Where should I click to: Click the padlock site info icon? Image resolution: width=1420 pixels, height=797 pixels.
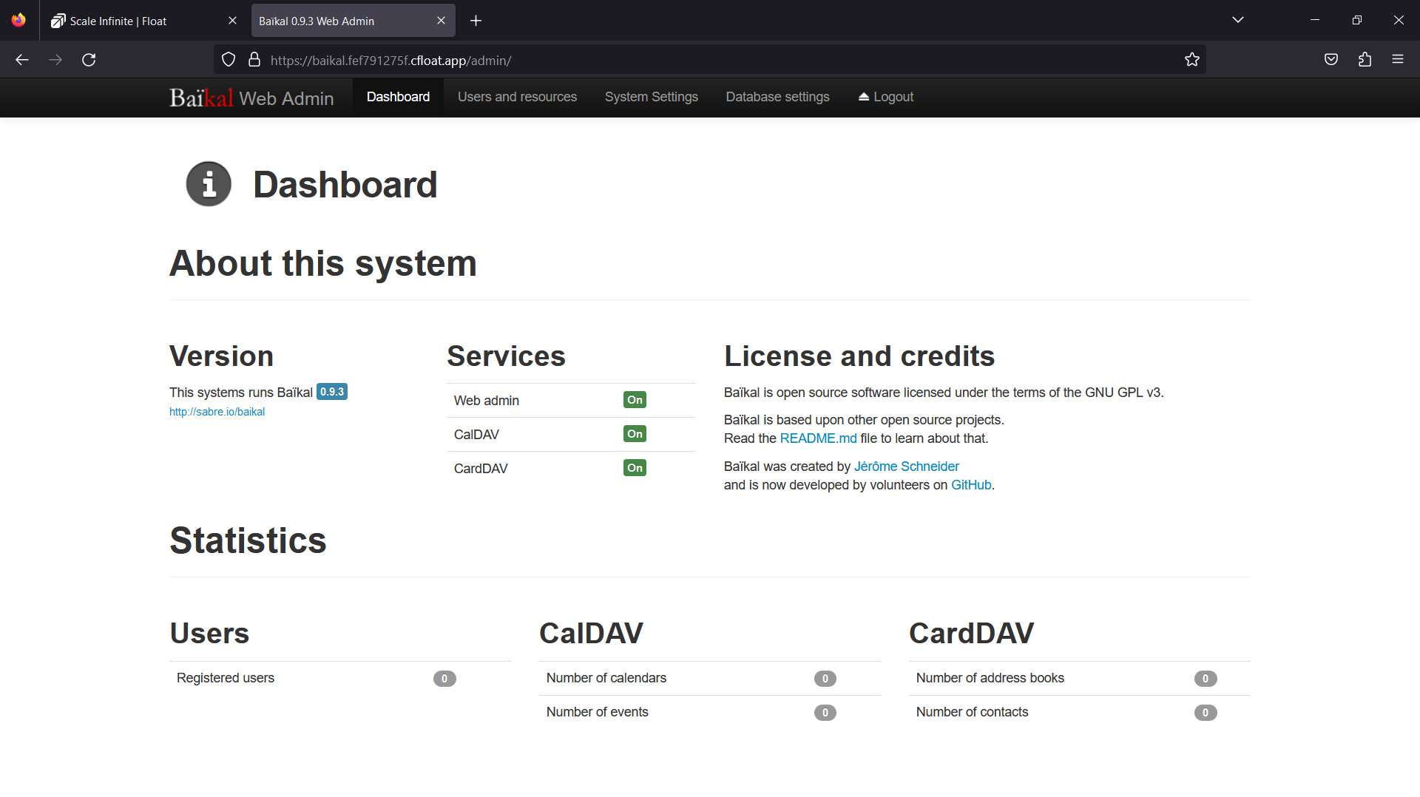[x=254, y=60]
